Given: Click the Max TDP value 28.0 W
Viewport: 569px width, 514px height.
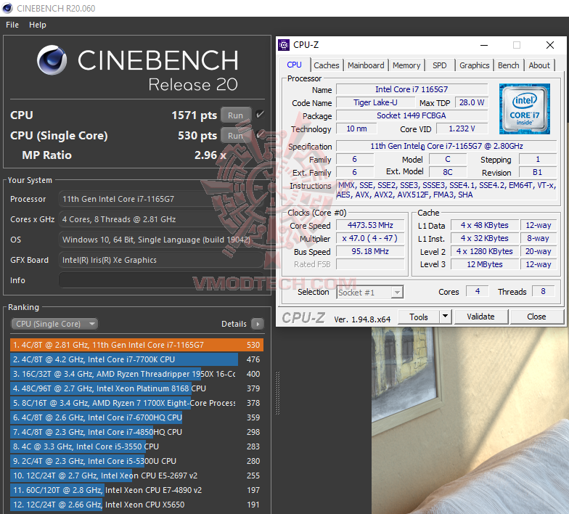Looking at the screenshot, I should click(472, 102).
